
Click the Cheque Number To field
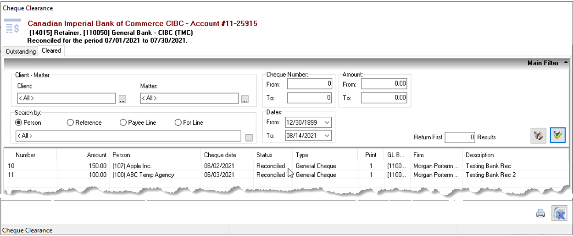coord(310,98)
